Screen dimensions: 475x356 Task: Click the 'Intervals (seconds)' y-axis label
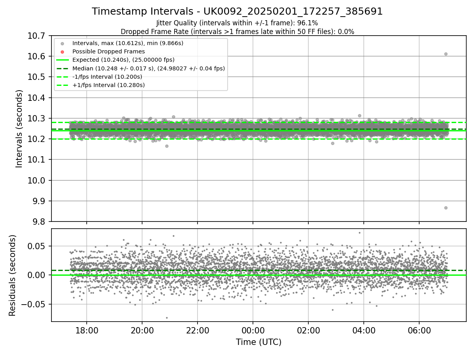click(x=19, y=129)
